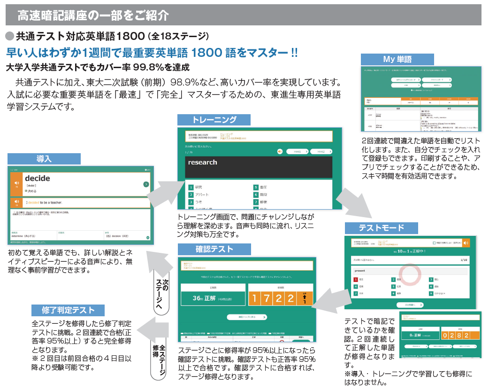489x391 pixels.
Task: Click the word "decide" in the intro card
Action: point(38,178)
